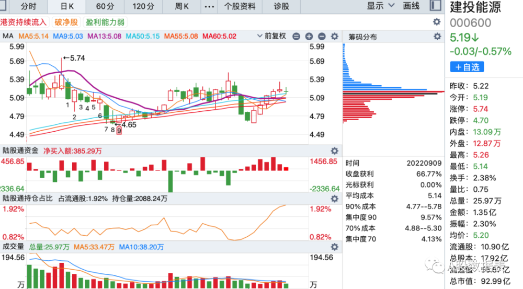Open gear settings beside stock tags row
Screen dimensions: 523x289
[436, 21]
